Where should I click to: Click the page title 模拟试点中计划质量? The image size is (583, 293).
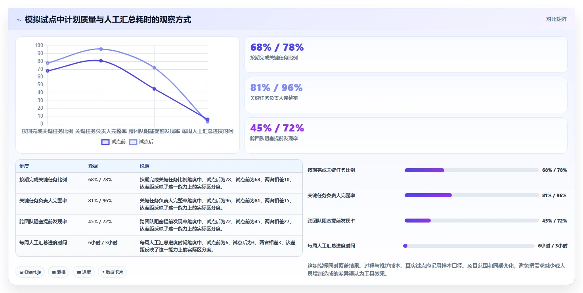[x=108, y=20]
